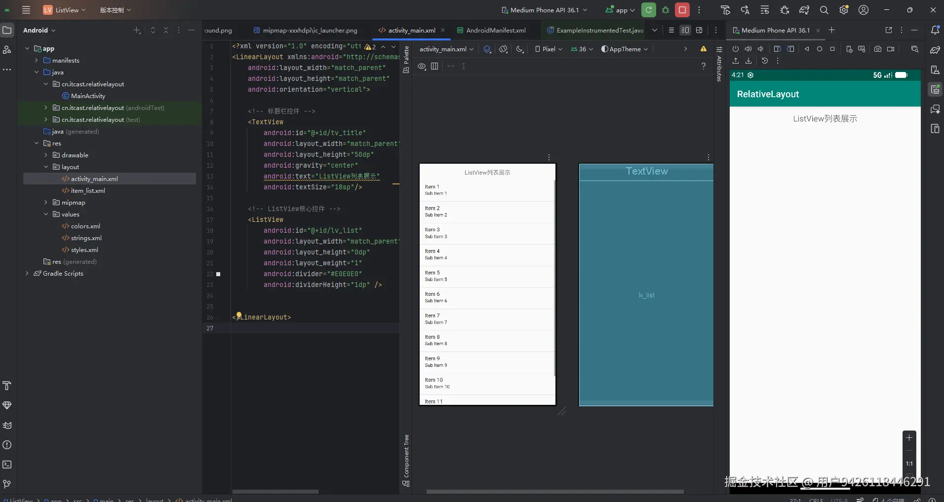Open view options eye icon
Screen dimensions: 944x502
click(x=422, y=66)
